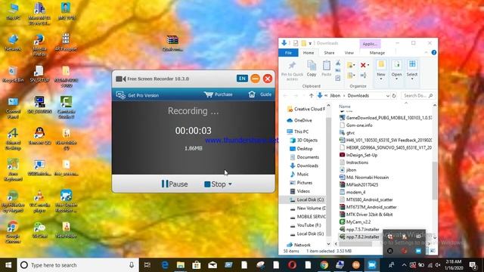Click the Stop recording button

215,184
